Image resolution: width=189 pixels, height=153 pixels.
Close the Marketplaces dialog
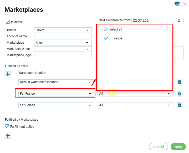point(185,4)
